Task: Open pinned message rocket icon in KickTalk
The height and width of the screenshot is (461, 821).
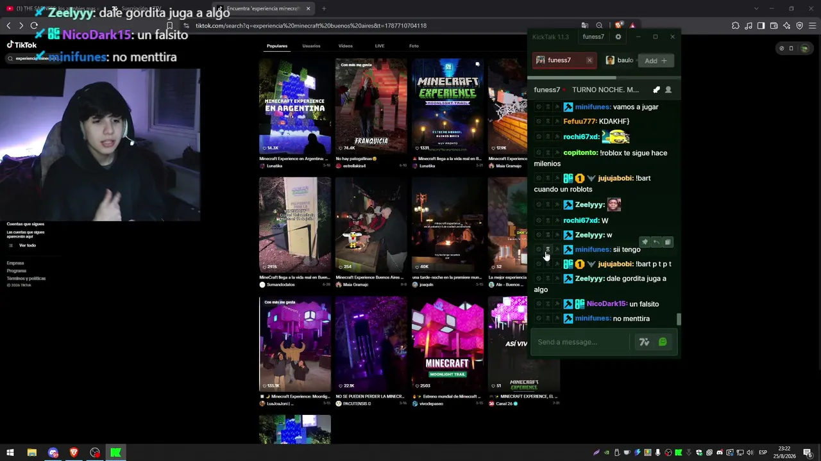Action: pos(656,90)
